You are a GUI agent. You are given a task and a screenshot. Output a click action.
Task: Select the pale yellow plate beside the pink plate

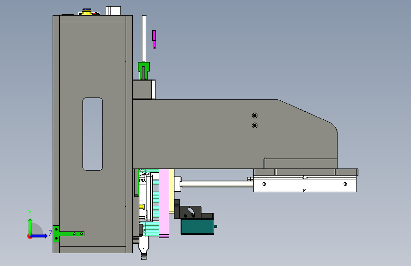coord(172,191)
